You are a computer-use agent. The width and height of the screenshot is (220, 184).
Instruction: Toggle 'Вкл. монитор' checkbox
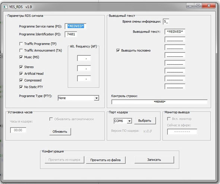click(x=169, y=119)
